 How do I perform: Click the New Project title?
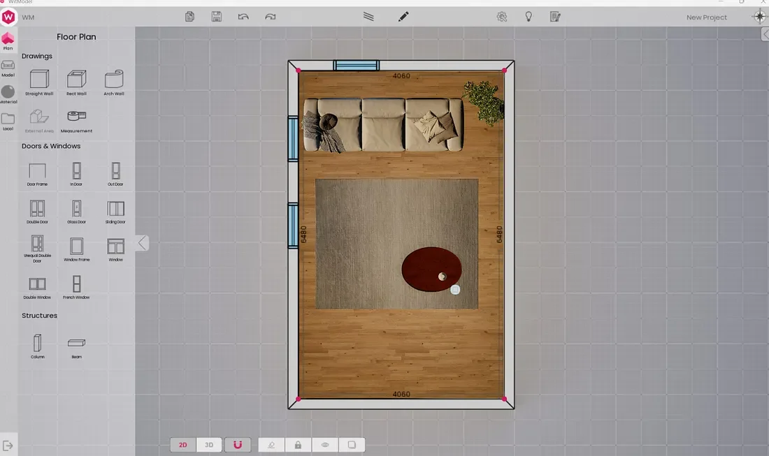707,17
